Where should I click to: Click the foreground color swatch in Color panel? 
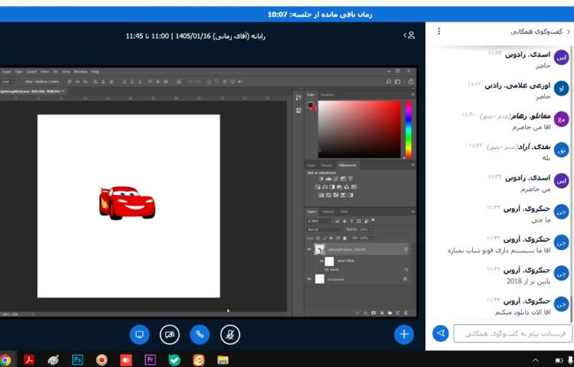pos(311,105)
